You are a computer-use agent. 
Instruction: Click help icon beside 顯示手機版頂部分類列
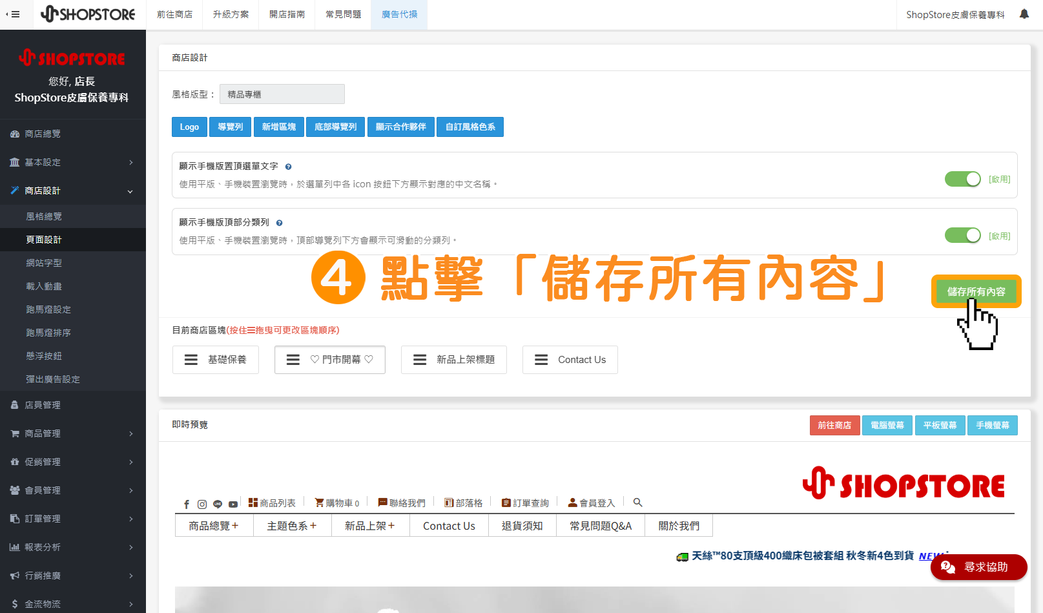point(279,223)
